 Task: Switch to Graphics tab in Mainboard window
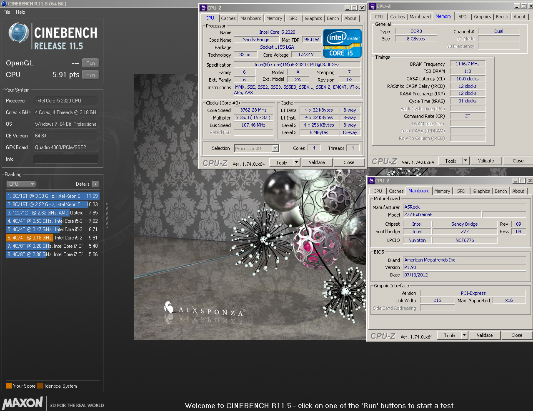pos(481,191)
